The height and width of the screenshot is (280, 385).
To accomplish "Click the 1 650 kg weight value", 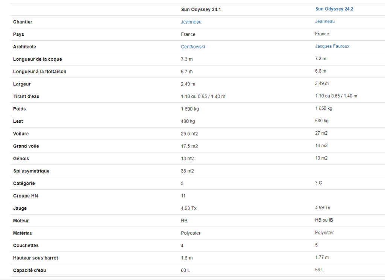I will coord(324,108).
